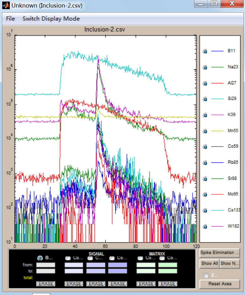This screenshot has height=295, width=245.
Task: Click the MATLAB icon in title bar
Action: [6, 5]
